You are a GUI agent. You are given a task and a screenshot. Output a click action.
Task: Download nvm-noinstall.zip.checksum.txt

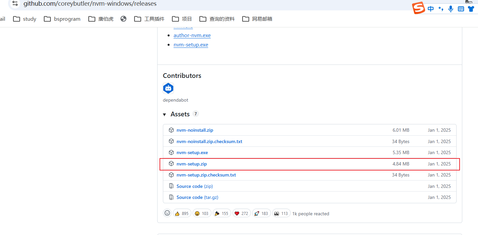tap(209, 141)
